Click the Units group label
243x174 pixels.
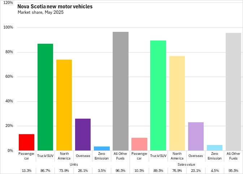[x=73, y=164]
